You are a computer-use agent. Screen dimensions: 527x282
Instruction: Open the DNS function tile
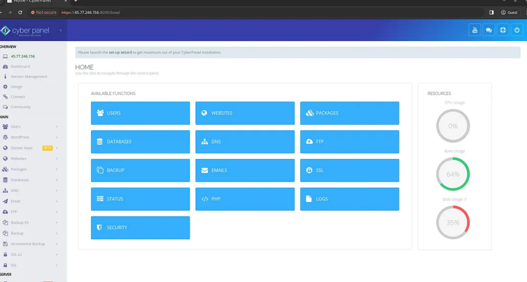coord(244,142)
